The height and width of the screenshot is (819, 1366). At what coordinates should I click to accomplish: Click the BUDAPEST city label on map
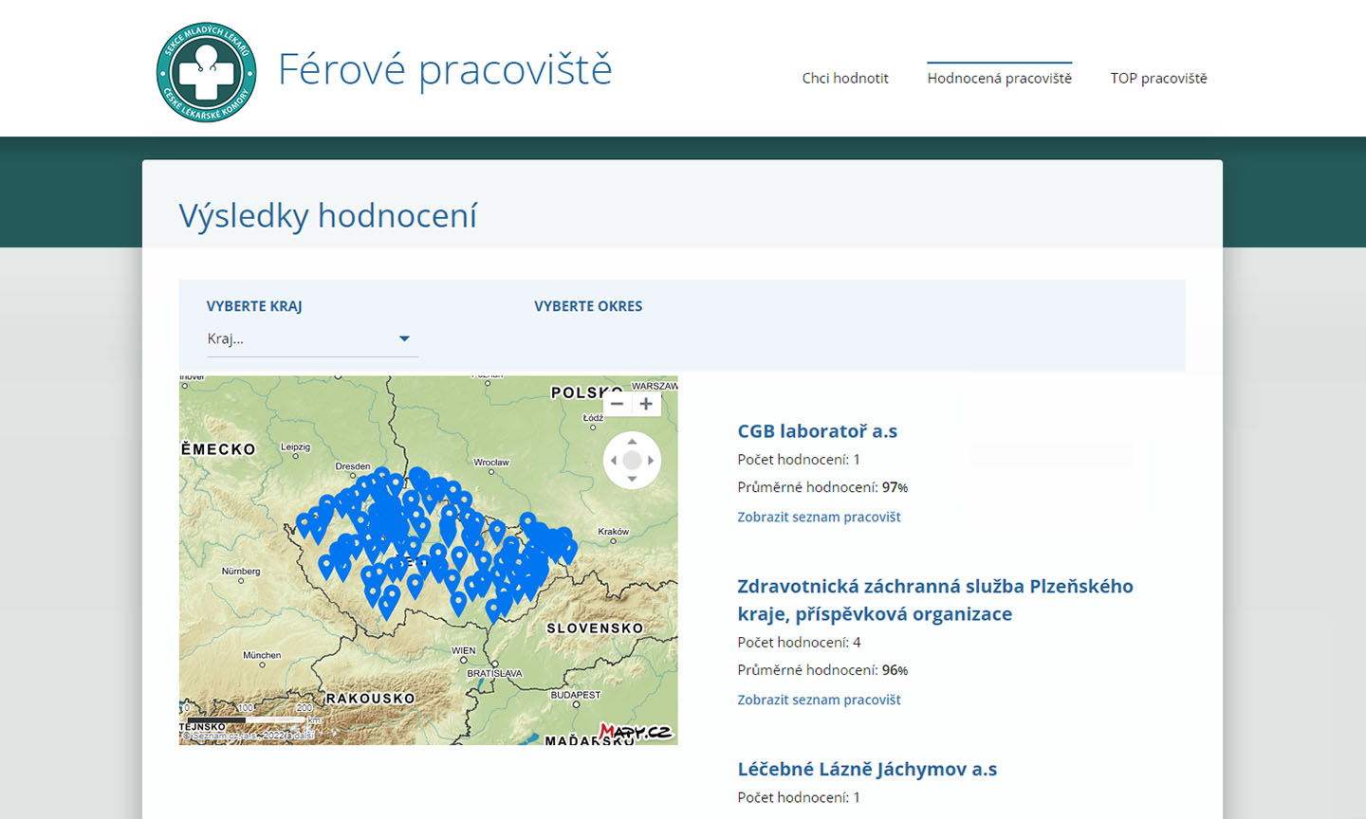pos(576,695)
